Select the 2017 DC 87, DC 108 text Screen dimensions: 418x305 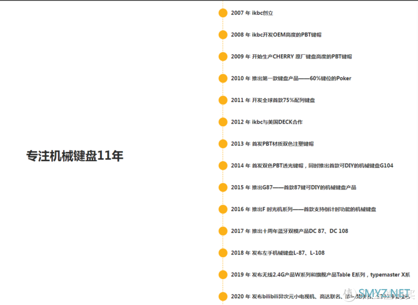pos(290,231)
